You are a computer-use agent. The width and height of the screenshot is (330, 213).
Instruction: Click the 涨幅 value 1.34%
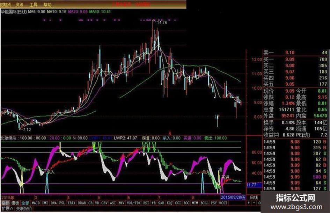tap(288, 103)
